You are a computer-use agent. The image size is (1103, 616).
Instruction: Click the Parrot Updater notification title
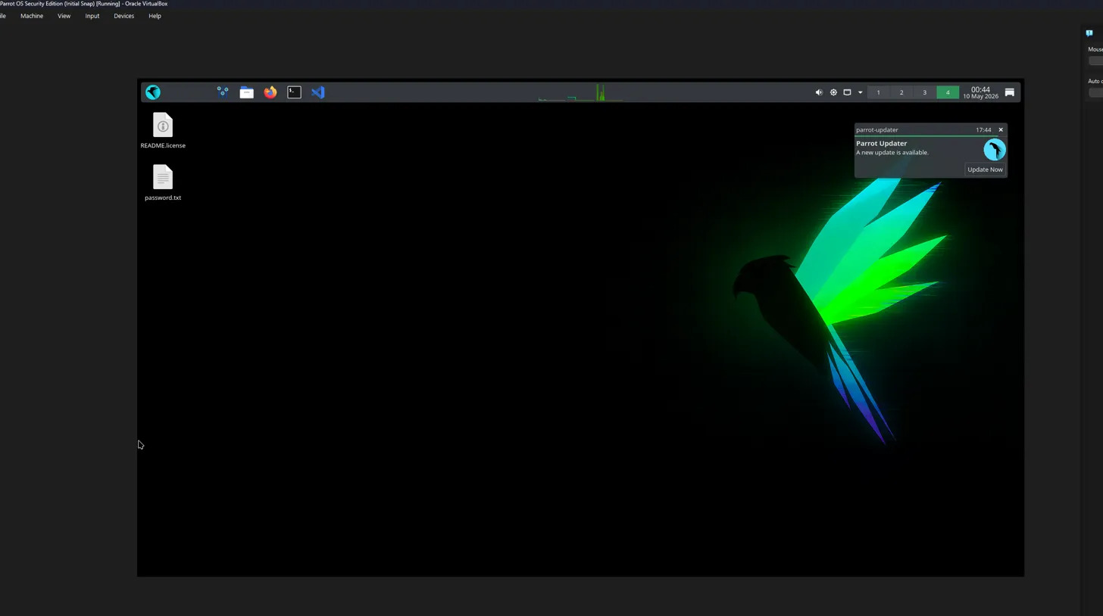881,143
